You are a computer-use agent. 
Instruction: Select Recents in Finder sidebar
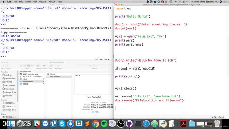pos(9,96)
